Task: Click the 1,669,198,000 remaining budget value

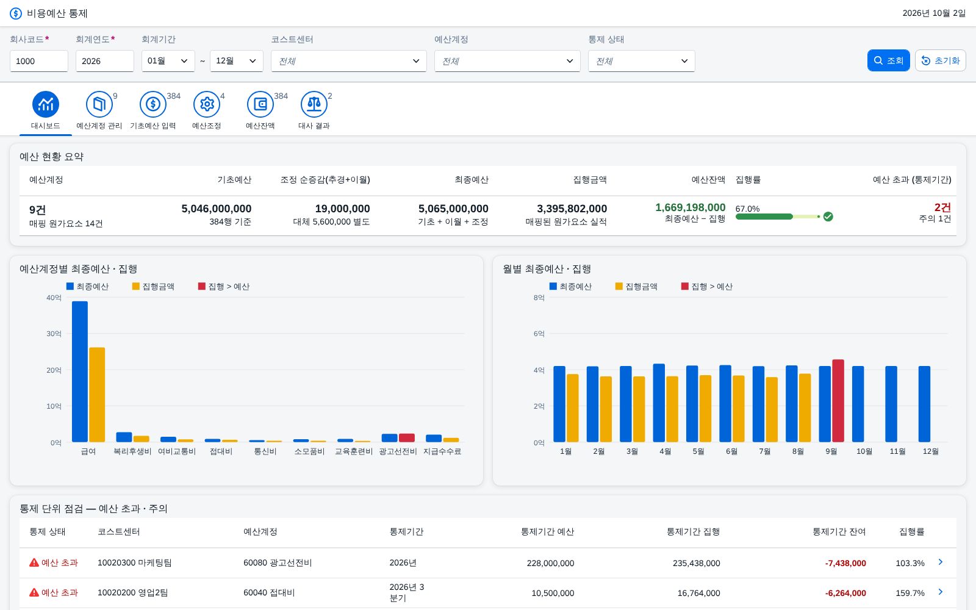Action: (691, 207)
